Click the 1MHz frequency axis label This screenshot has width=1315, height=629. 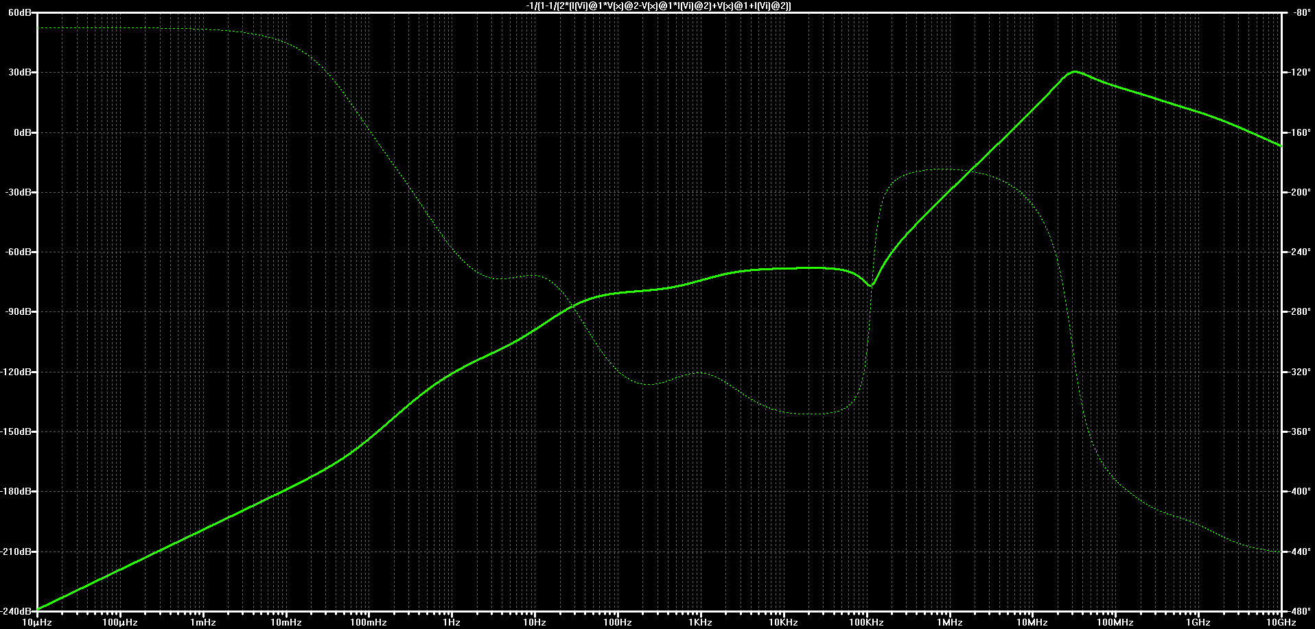point(949,623)
